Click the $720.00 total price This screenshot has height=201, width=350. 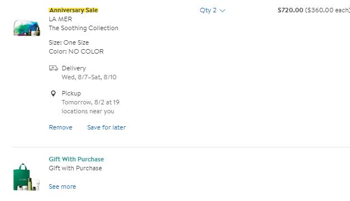coord(290,10)
